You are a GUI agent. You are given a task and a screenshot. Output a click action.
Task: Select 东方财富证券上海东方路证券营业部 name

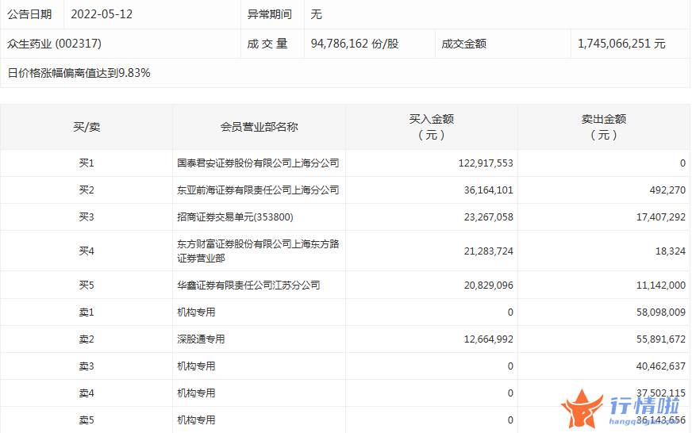point(258,251)
